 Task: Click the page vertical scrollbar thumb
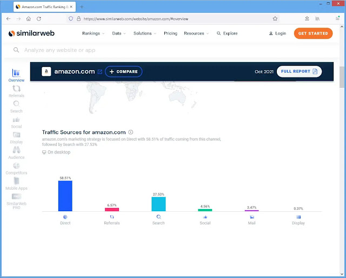click(x=342, y=77)
